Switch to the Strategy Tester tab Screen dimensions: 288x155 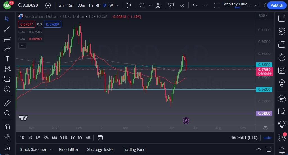[100, 149]
